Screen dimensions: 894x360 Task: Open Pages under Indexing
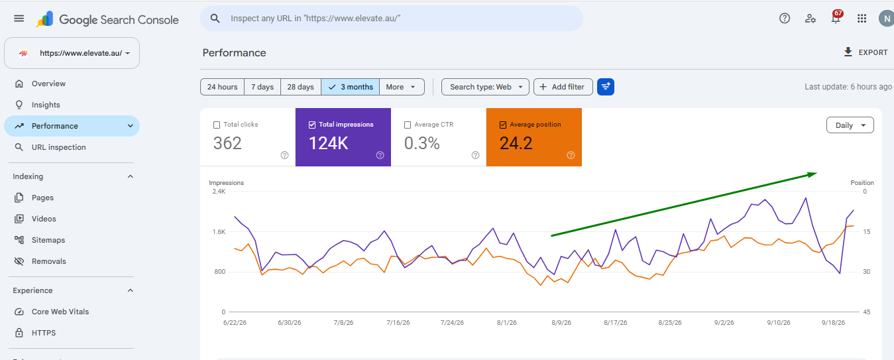(72, 198)
